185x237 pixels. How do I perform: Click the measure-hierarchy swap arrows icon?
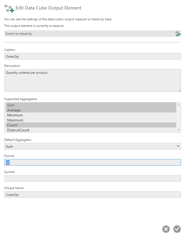[x=178, y=33]
